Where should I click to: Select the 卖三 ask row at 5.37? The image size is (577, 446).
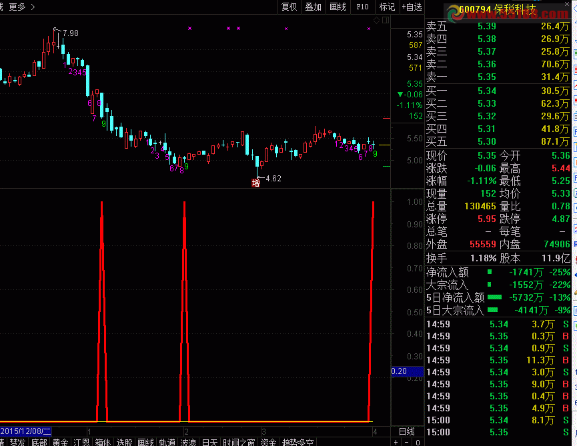(498, 51)
